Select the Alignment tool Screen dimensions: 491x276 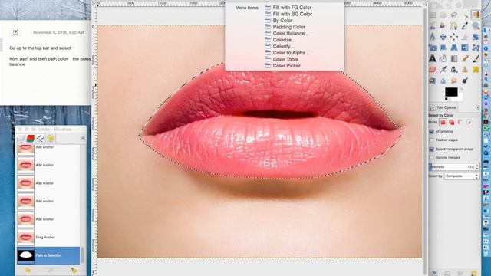[454, 37]
